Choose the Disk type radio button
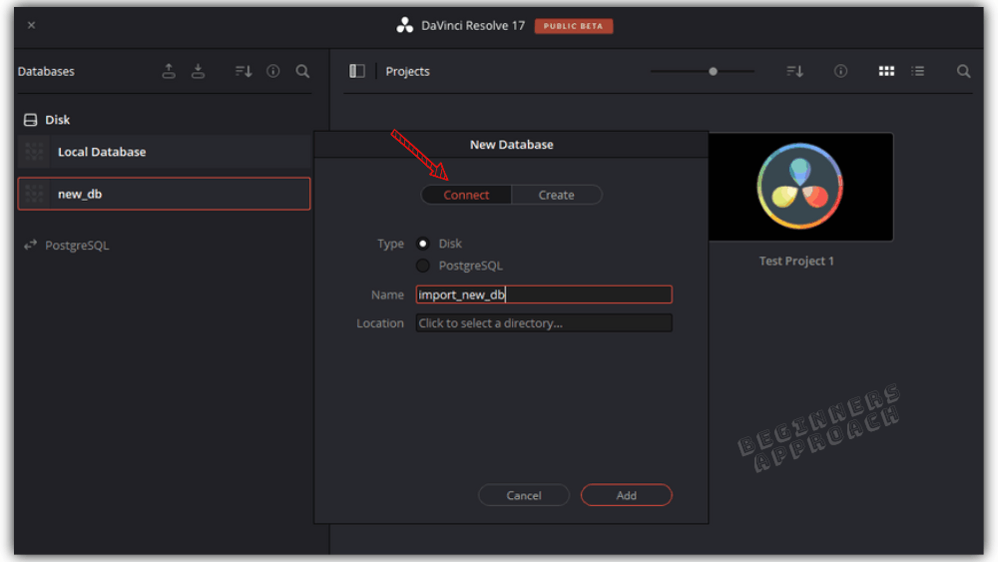 coord(422,244)
